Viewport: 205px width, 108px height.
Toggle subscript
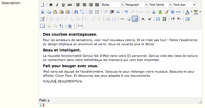[x=143, y=19]
